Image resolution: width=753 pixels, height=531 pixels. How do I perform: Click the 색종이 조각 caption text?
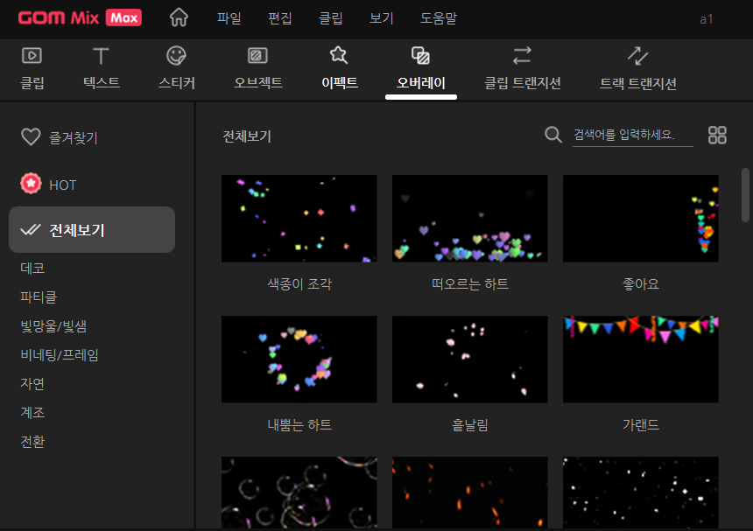point(299,284)
